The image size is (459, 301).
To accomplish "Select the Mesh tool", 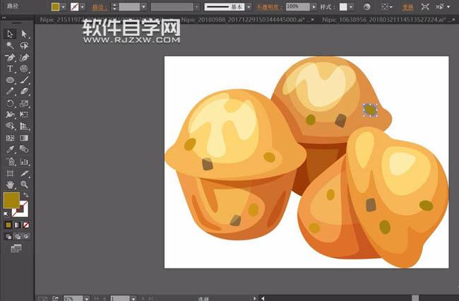I will pos(10,138).
